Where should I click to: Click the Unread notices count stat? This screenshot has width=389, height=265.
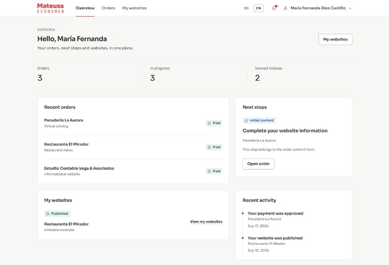(257, 78)
